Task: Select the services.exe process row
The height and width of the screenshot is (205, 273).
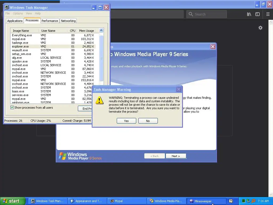Action: click(51, 95)
